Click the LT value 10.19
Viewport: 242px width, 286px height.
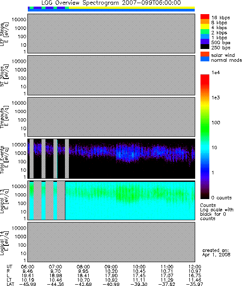point(27,280)
